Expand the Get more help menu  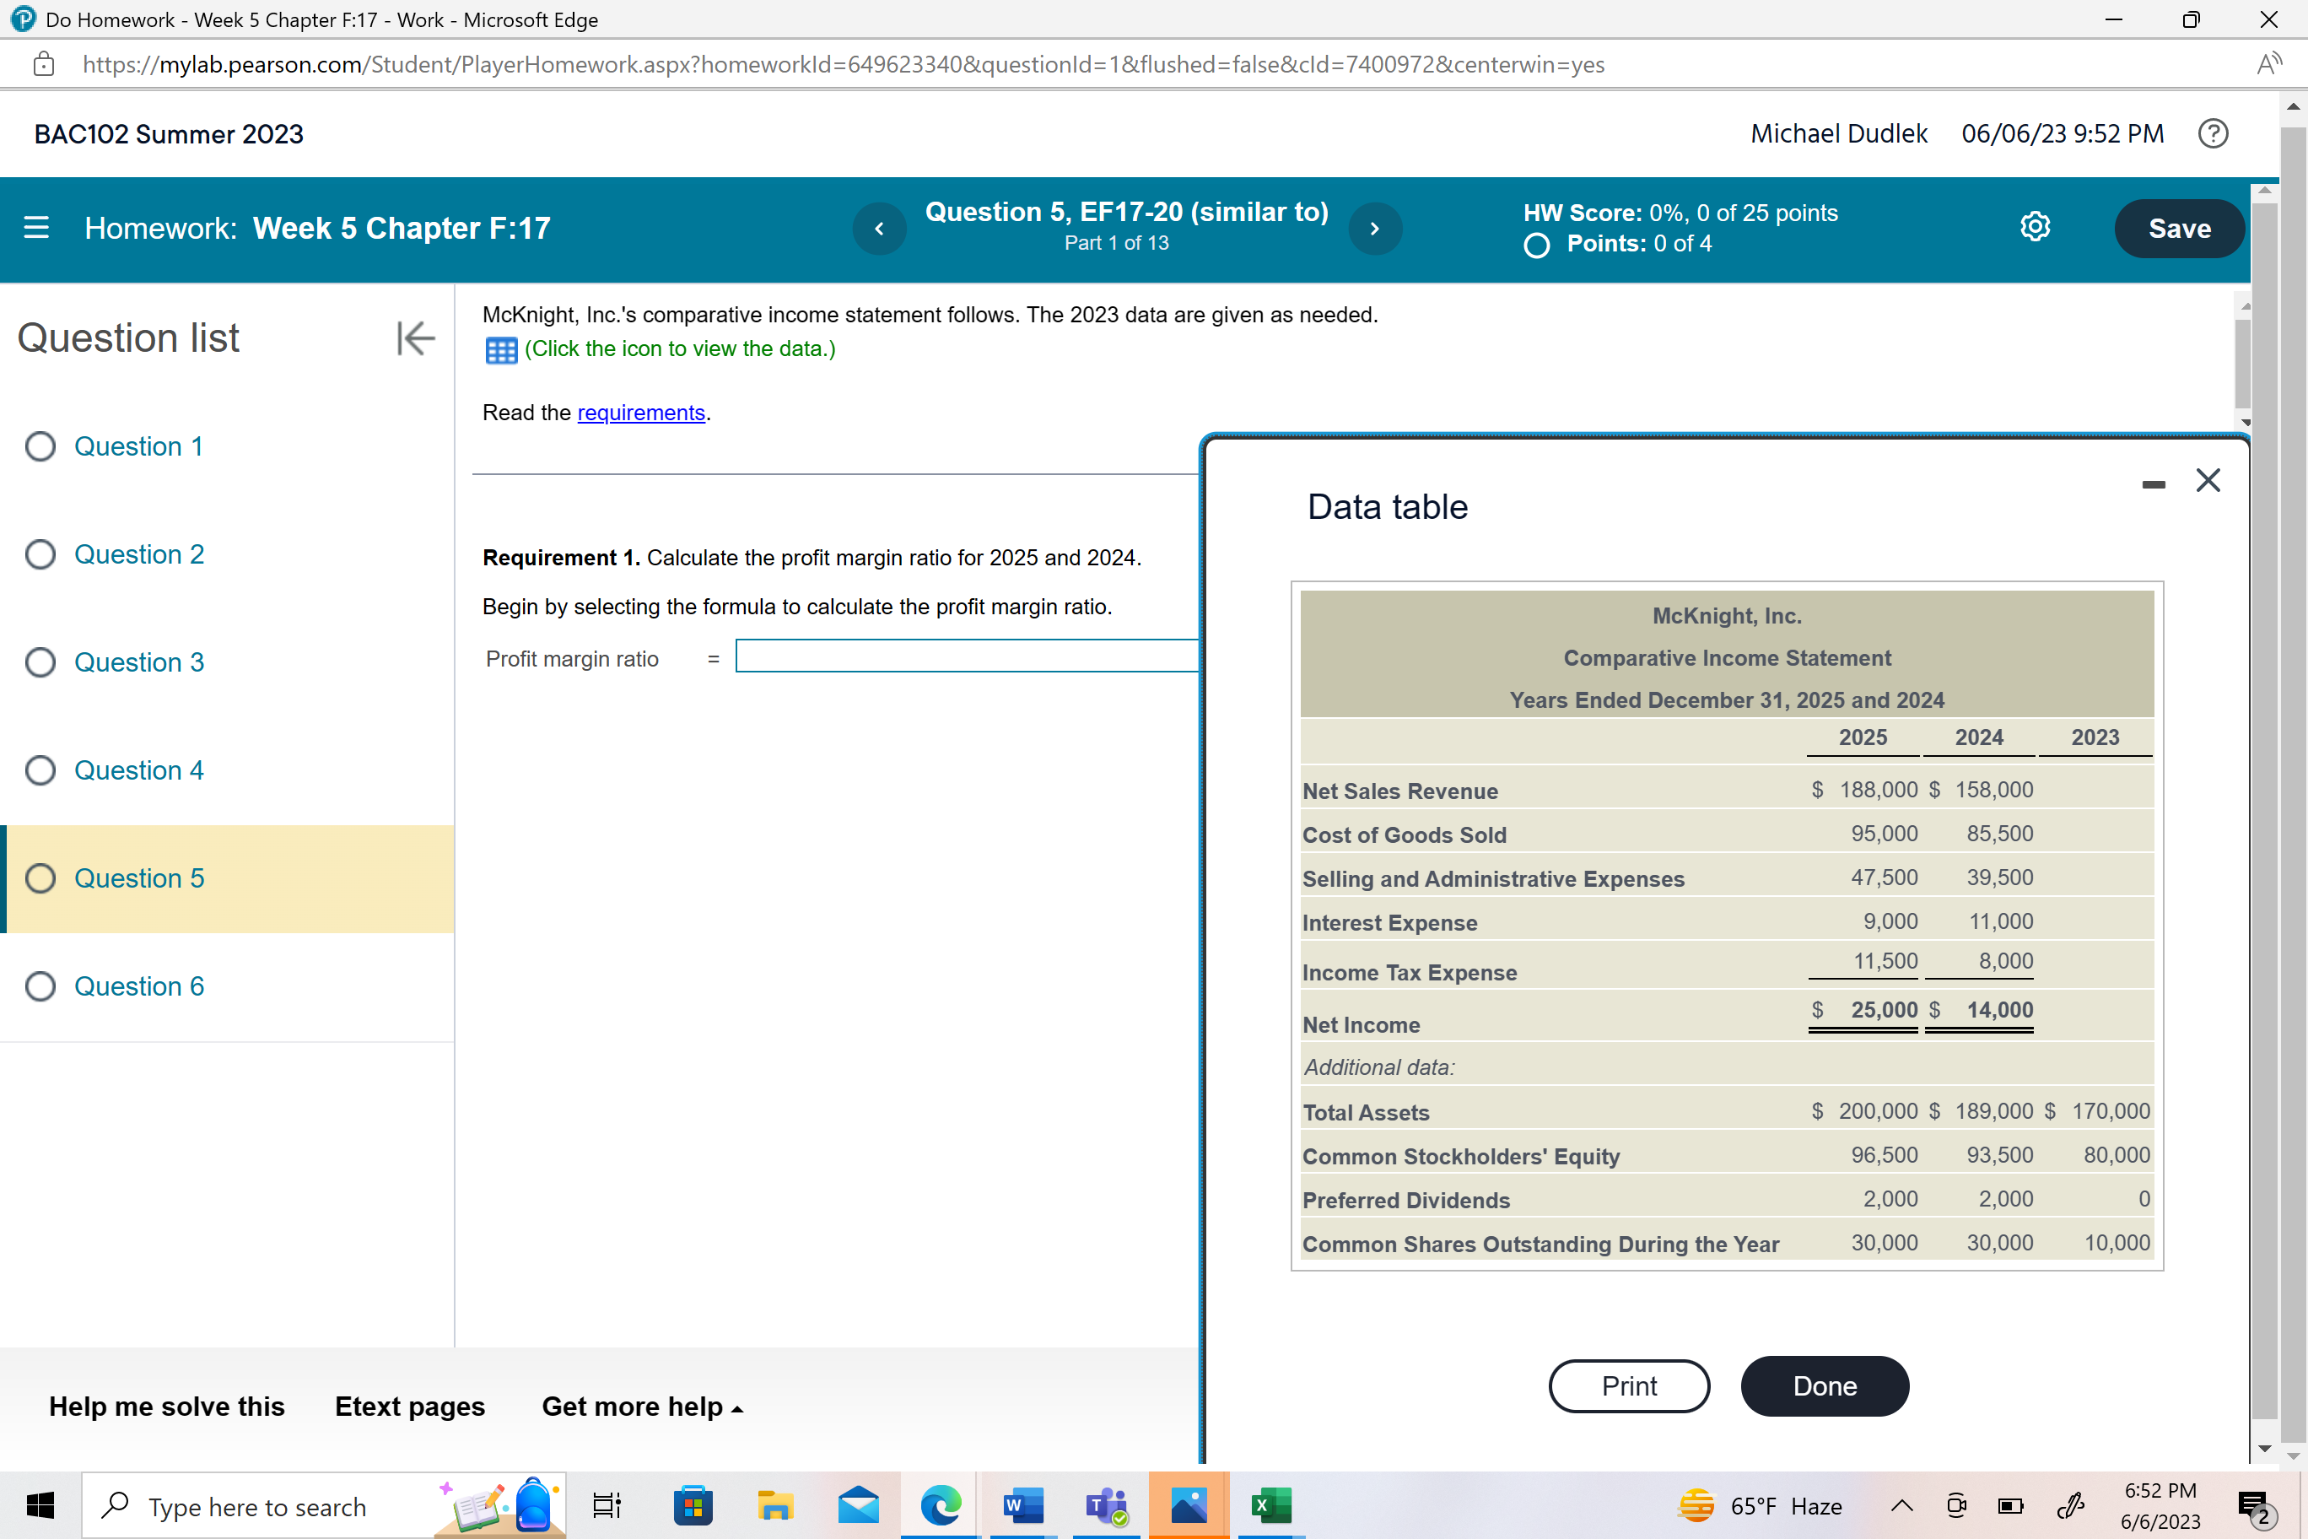(642, 1407)
